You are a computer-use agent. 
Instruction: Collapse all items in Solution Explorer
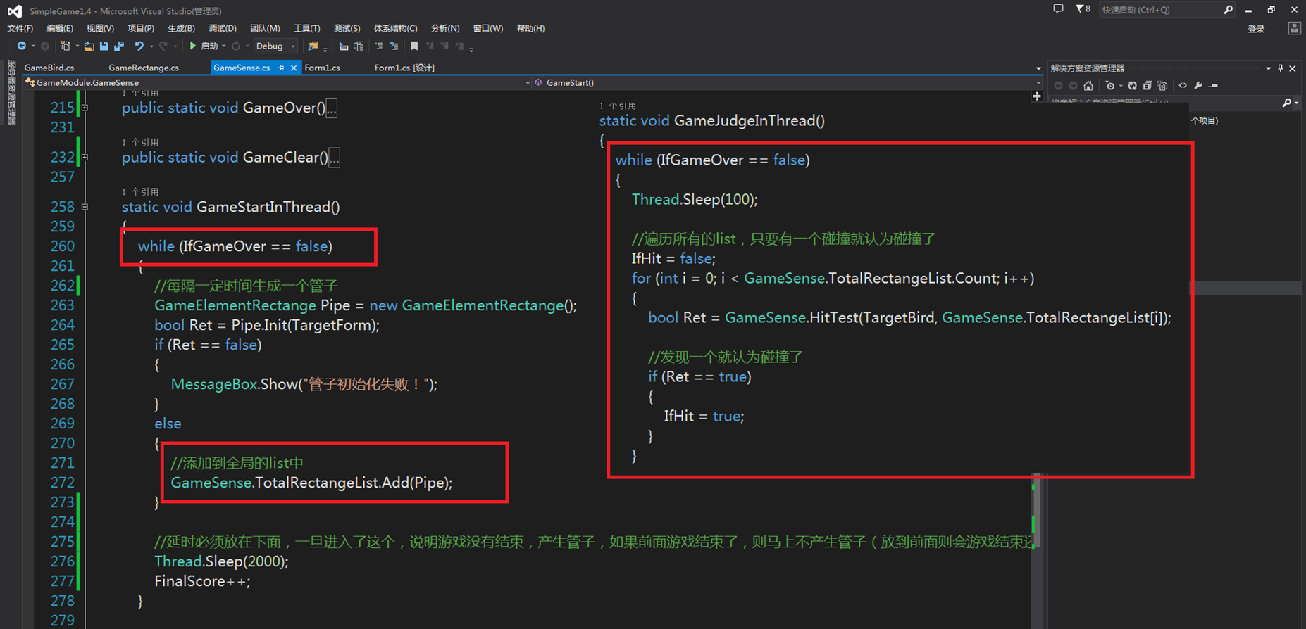click(x=1148, y=86)
